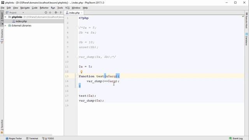Viewport: 249px width, 140px height.
Task: Click line number 17 in gutter
Action: (67, 96)
